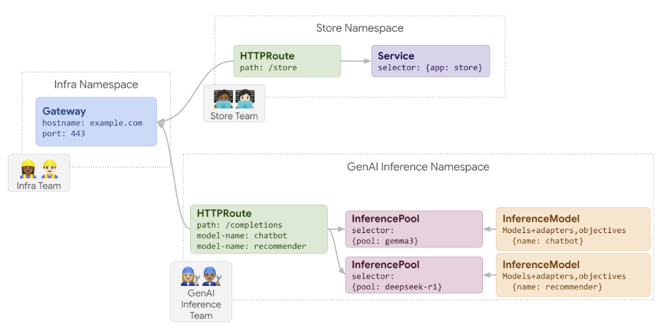Viewport: 659px width, 329px height.
Task: Select the Gateway box
Action: [x=96, y=122]
